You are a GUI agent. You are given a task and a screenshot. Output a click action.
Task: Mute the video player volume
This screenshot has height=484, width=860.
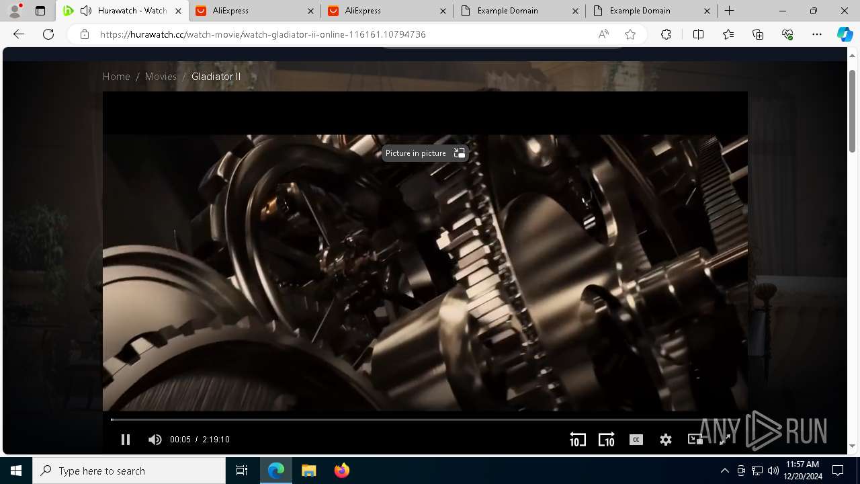point(155,440)
